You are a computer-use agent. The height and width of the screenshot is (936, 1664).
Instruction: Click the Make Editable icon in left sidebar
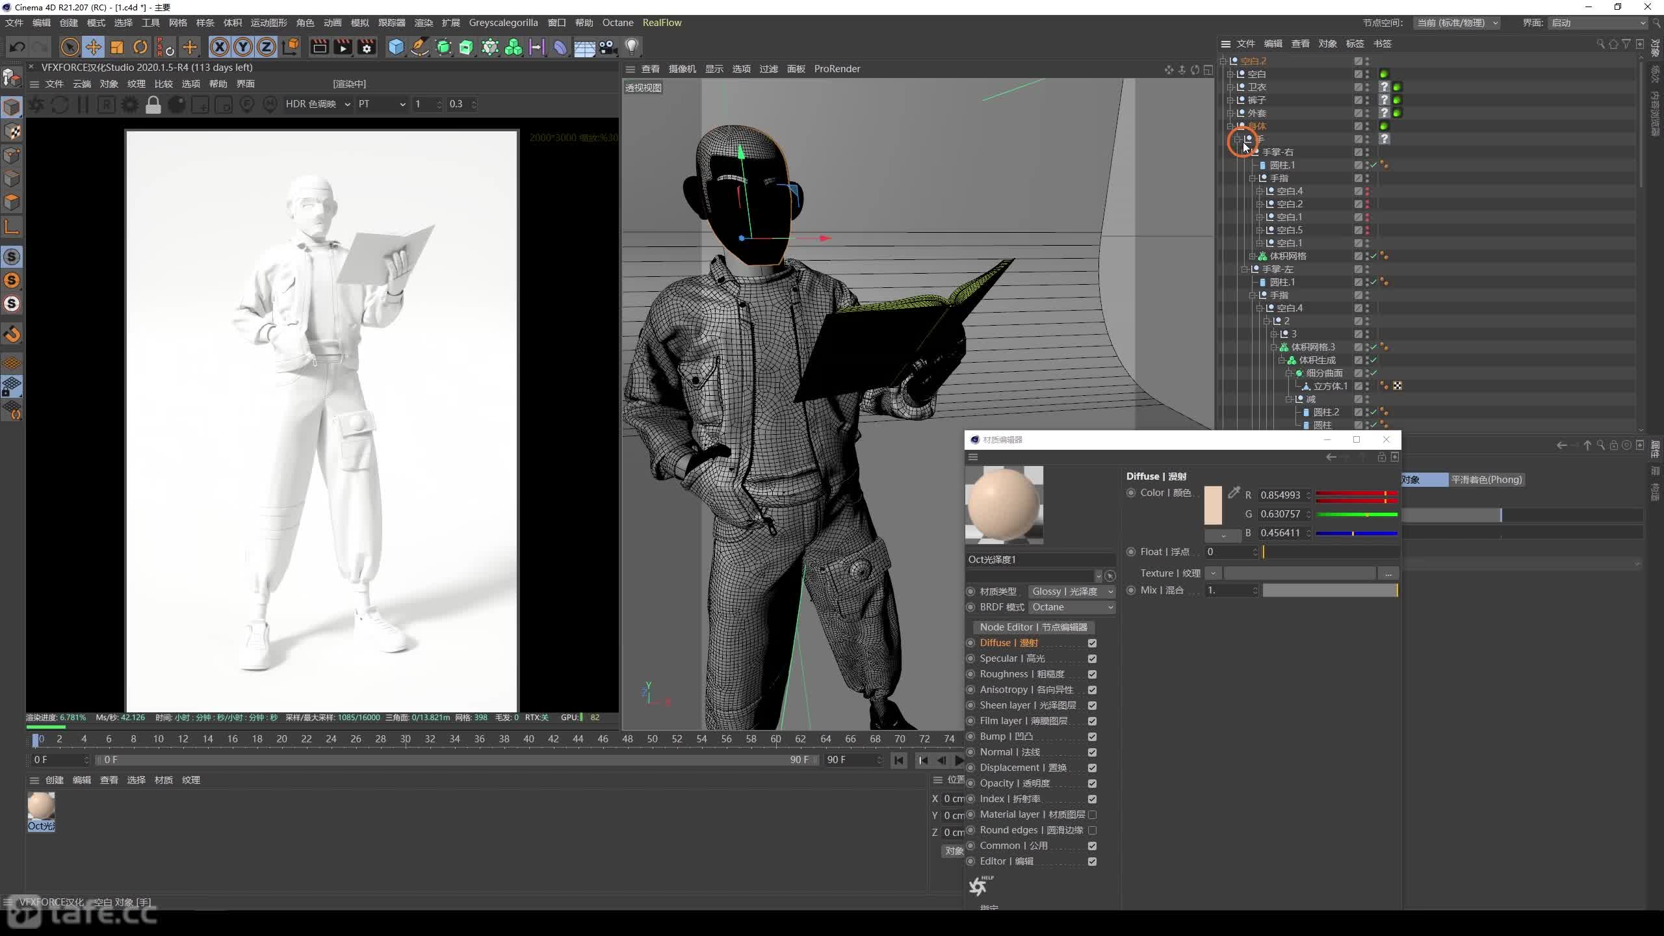pos(12,77)
